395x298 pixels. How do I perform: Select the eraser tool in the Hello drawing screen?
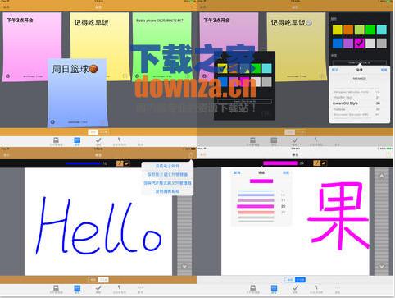(x=127, y=163)
